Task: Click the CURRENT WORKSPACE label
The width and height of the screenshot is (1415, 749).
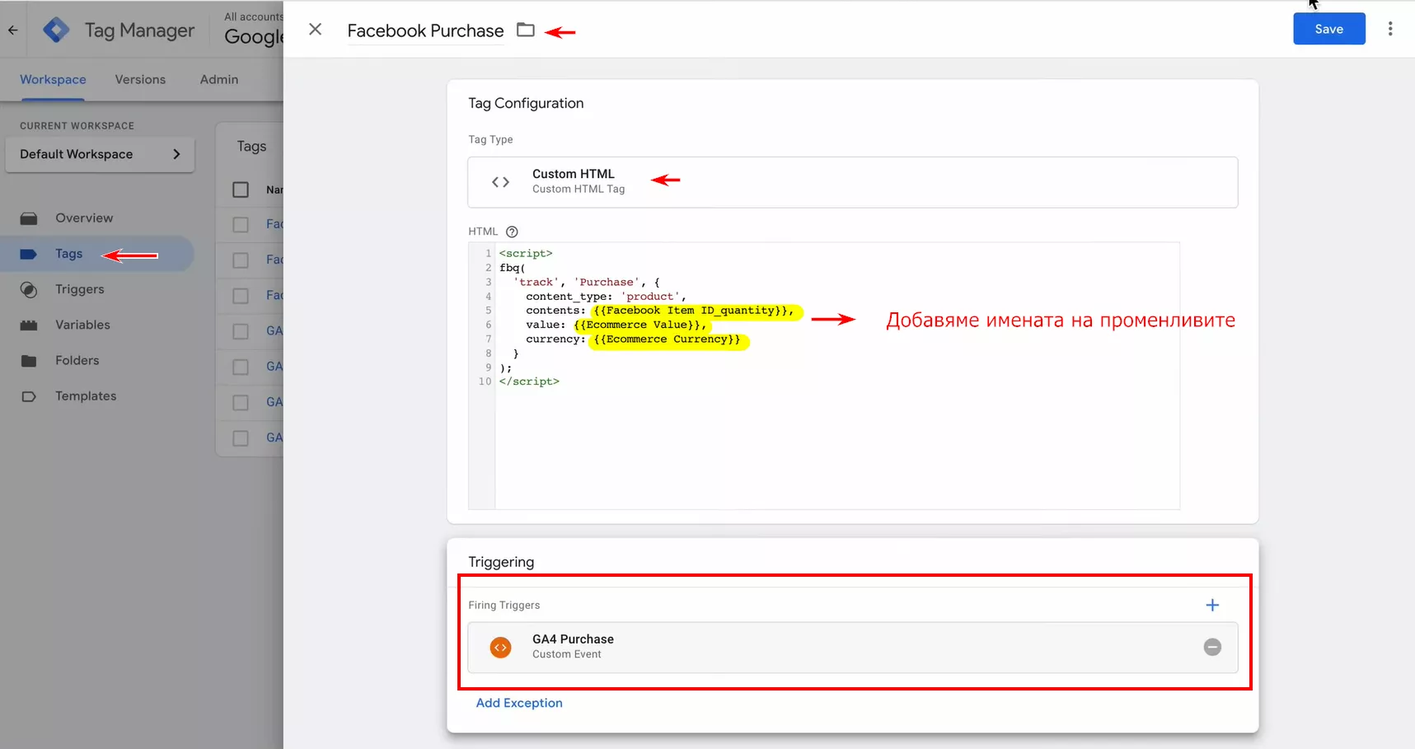Action: tap(77, 125)
